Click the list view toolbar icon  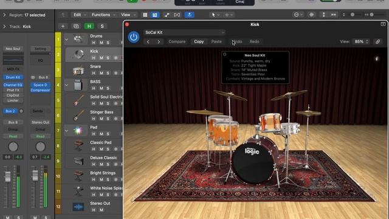155,15
